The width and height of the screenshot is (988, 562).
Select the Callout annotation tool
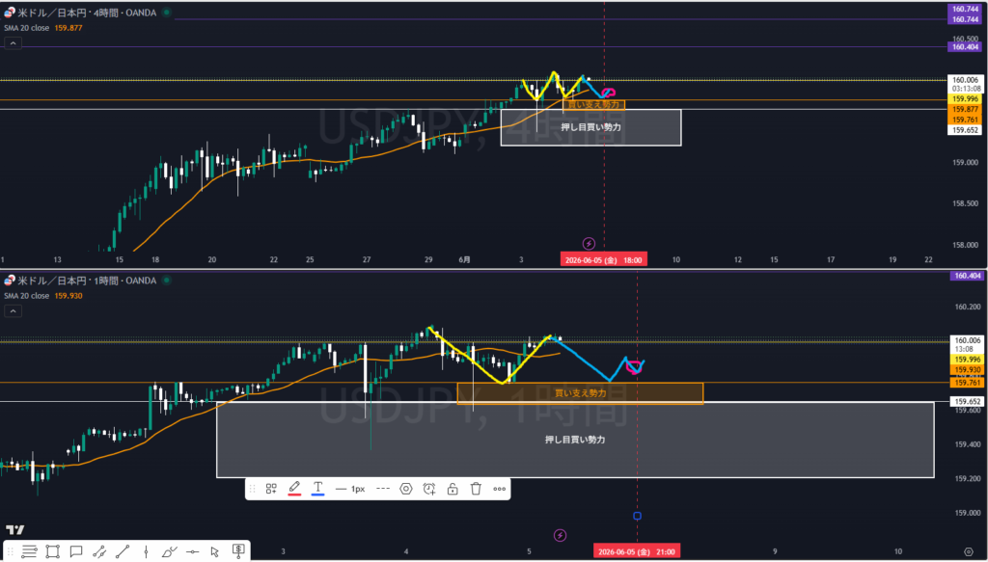(75, 552)
